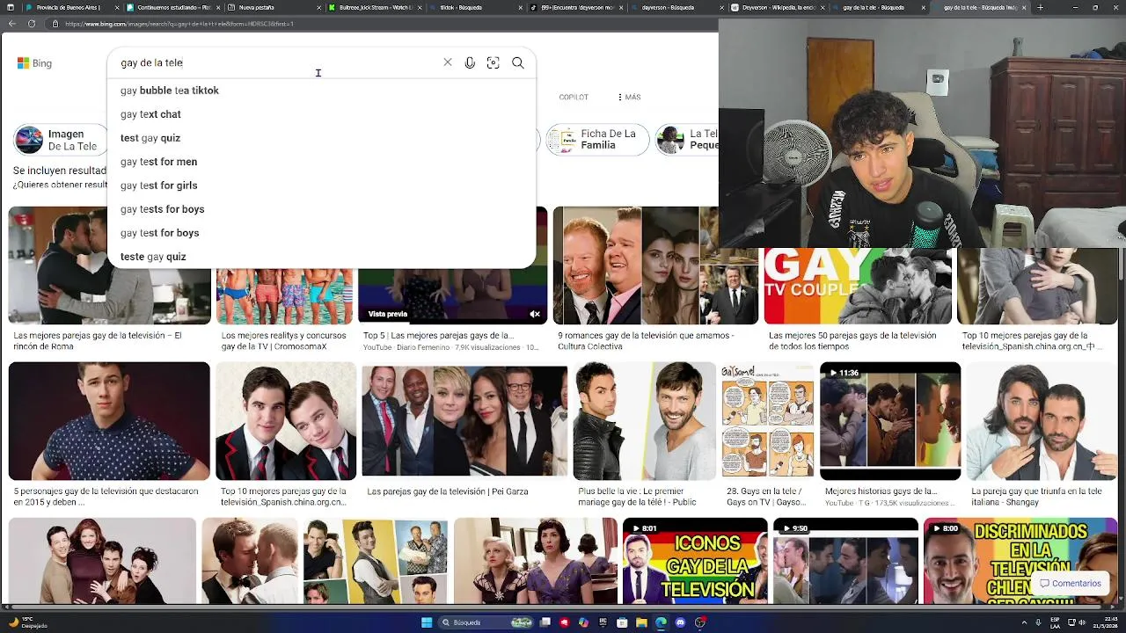Screen dimensions: 1126x633
Task: Open Discord from the taskbar
Action: pos(680,622)
